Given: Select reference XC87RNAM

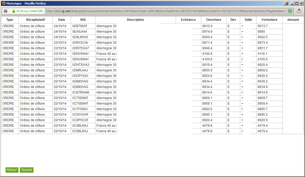Looking at the screenshot, I should coord(81,92).
